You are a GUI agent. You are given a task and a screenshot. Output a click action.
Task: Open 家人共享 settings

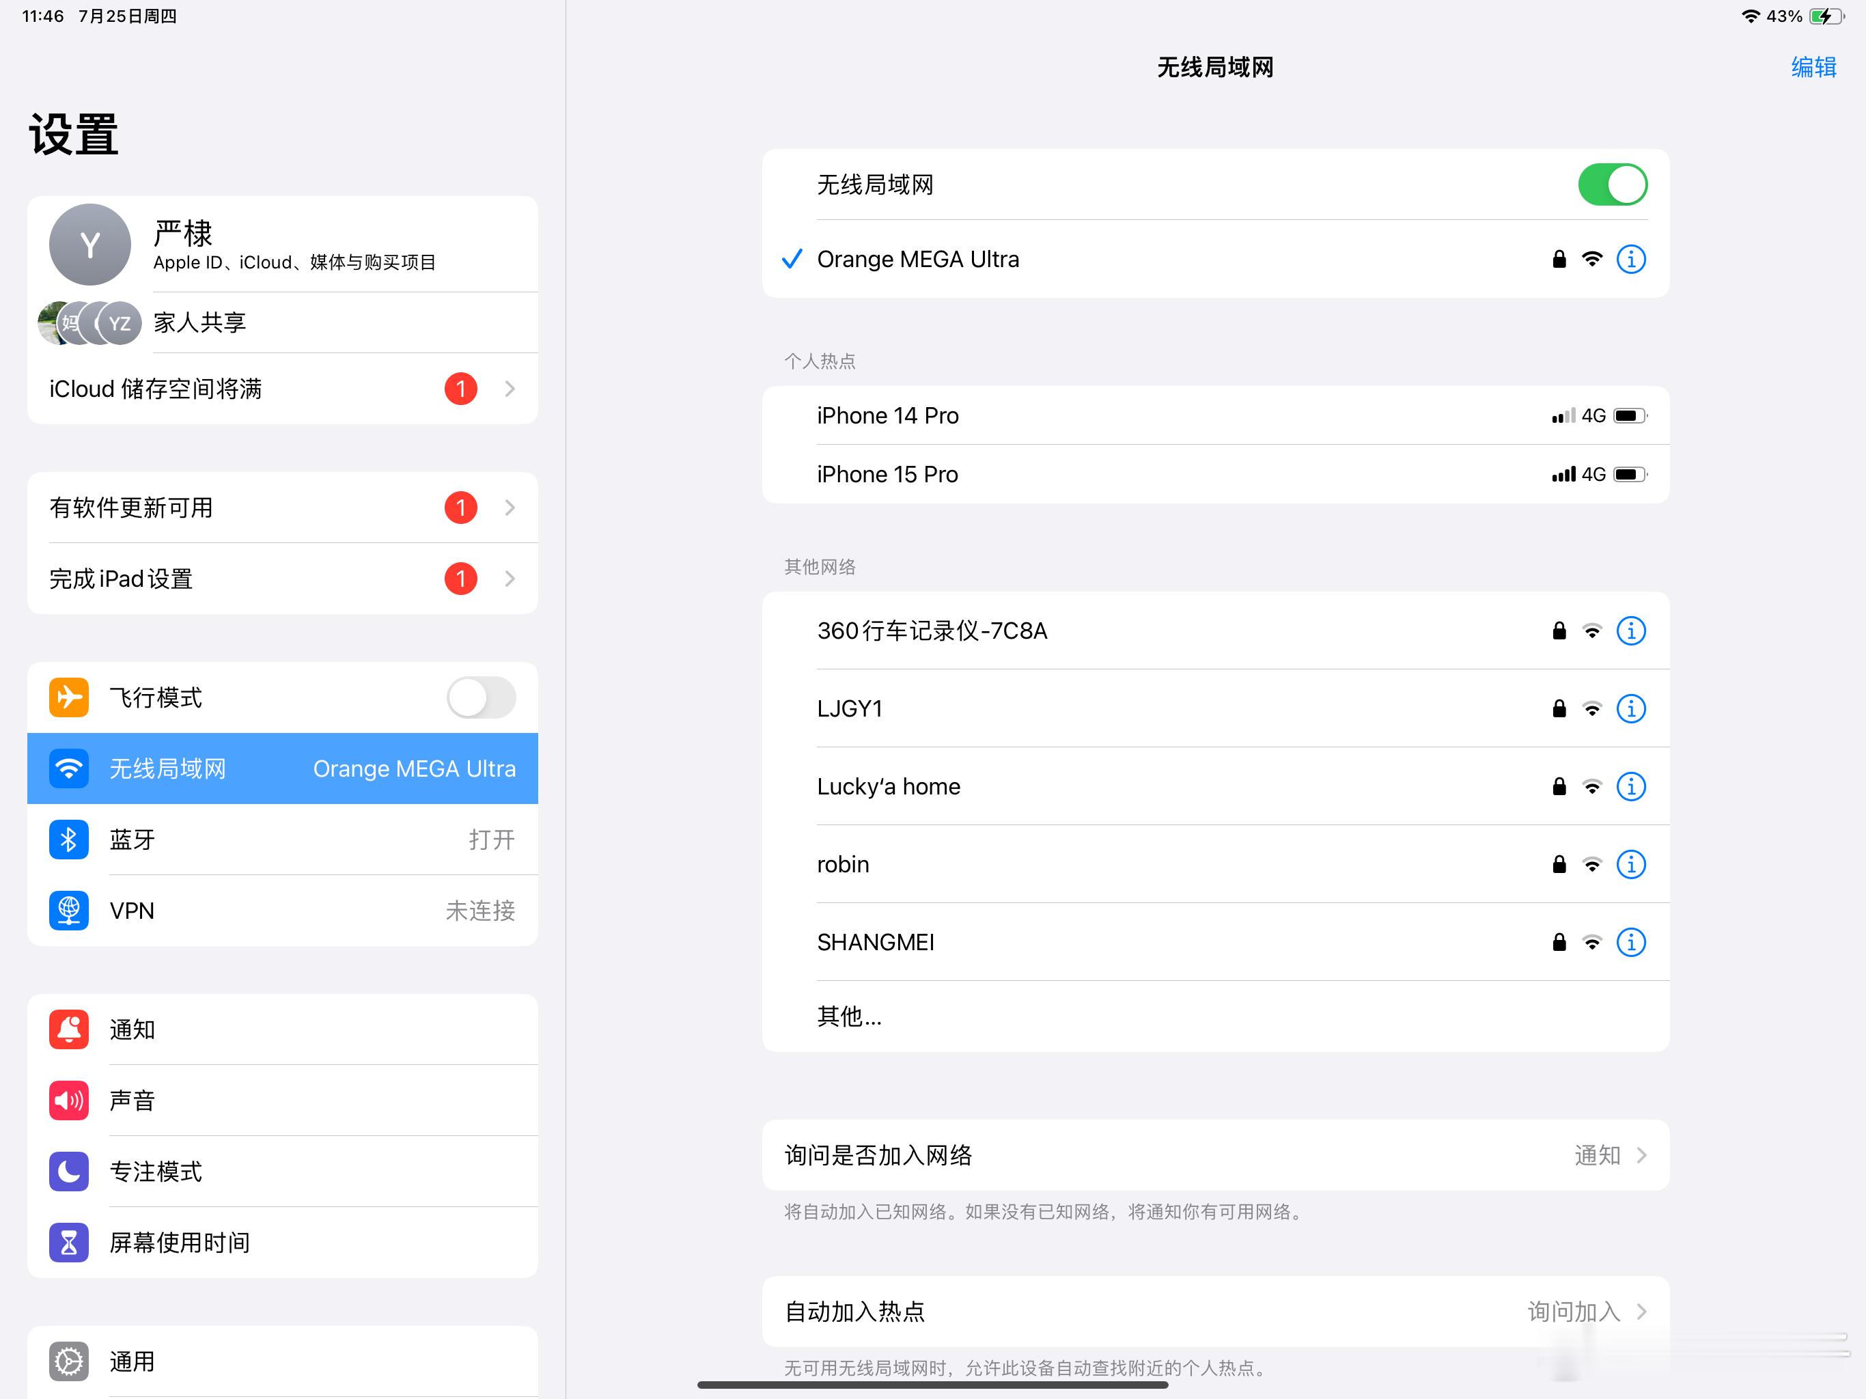click(x=283, y=322)
